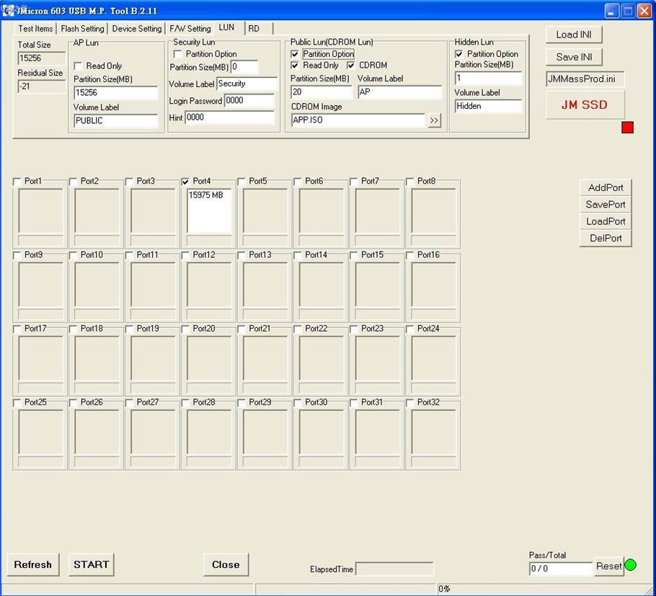Select the Port4 15975 MB device box
Screen dimensions: 656x596
pyautogui.click(x=209, y=210)
